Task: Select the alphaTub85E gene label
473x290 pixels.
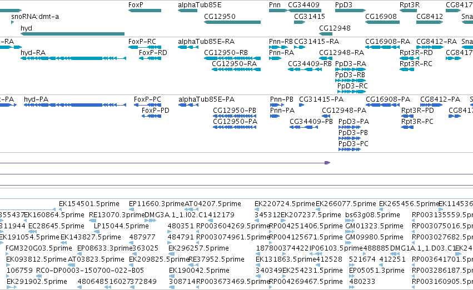Action: [x=200, y=5]
